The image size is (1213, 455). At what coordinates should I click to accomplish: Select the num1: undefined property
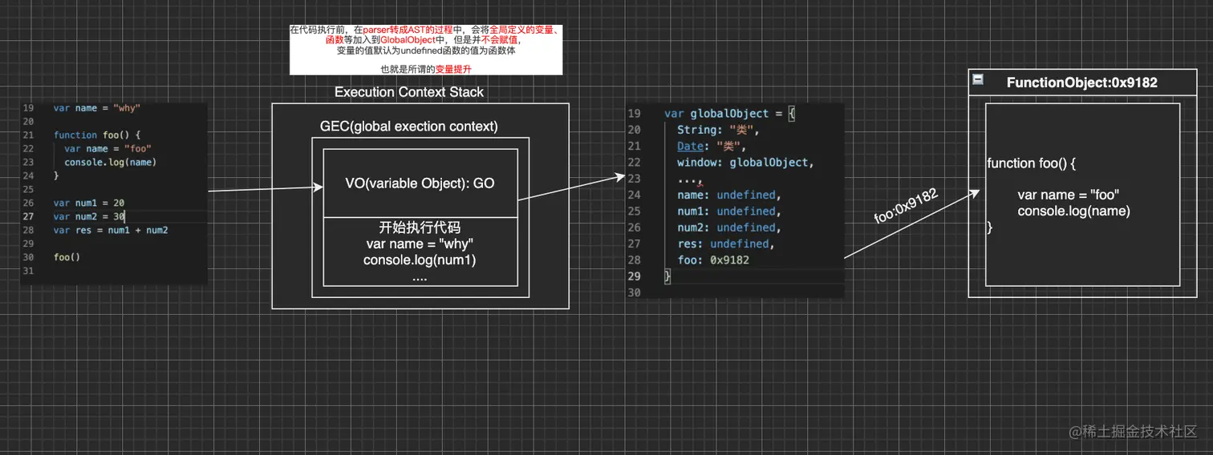pyautogui.click(x=728, y=211)
